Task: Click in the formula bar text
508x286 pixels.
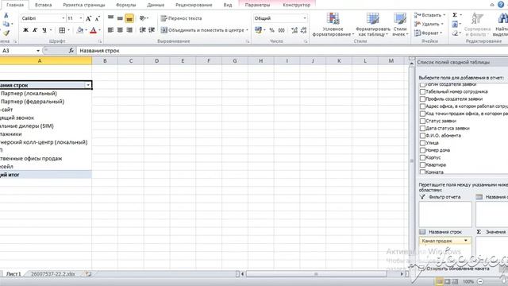Action: pyautogui.click(x=99, y=51)
